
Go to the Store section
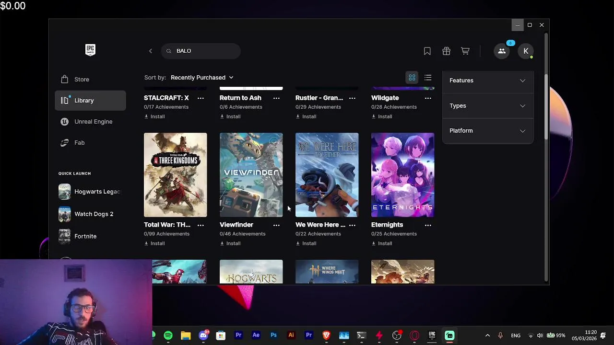[x=90, y=79]
